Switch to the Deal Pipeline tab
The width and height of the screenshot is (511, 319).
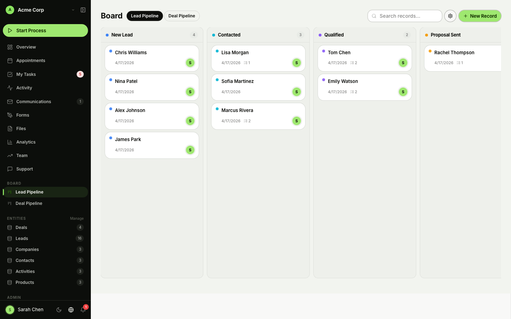point(182,16)
